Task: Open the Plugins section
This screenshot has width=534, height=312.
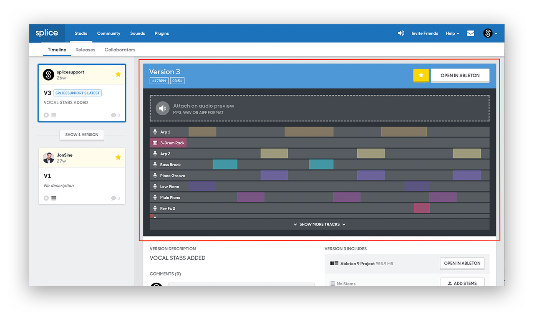Action: pos(162,33)
